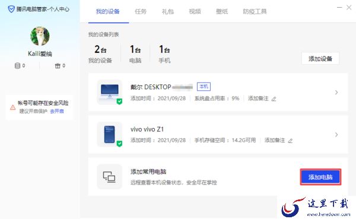The height and width of the screenshot is (219, 356).
Task: Expand the vivo vivo Z1 device chevron
Action: (x=336, y=135)
